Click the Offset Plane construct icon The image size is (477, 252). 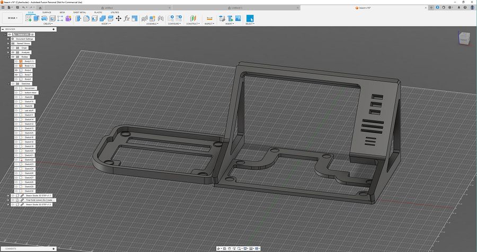tap(192, 19)
